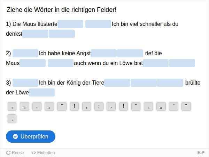
Task: Click the H5P logo icon
Action: click(201, 152)
